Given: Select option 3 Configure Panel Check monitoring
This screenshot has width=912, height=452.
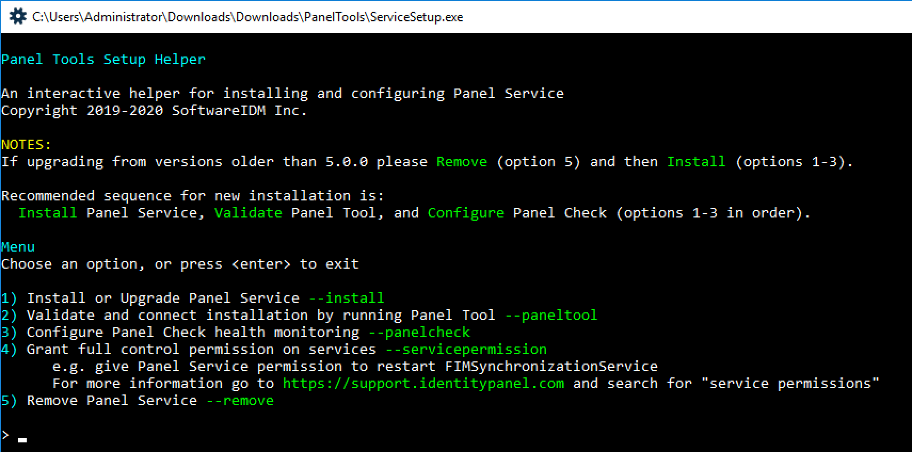Looking at the screenshot, I should click(236, 332).
